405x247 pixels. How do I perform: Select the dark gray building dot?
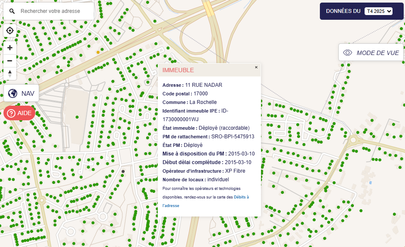123,171
